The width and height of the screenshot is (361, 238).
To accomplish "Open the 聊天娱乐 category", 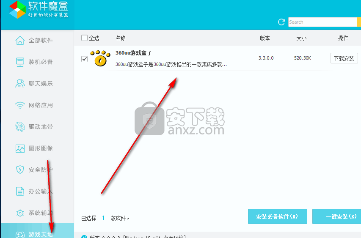I will (x=37, y=83).
